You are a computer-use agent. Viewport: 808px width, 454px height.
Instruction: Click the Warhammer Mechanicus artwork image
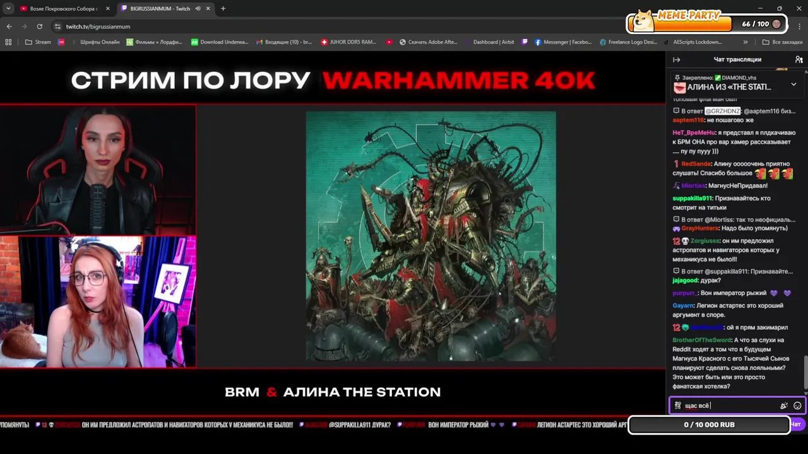coord(431,236)
